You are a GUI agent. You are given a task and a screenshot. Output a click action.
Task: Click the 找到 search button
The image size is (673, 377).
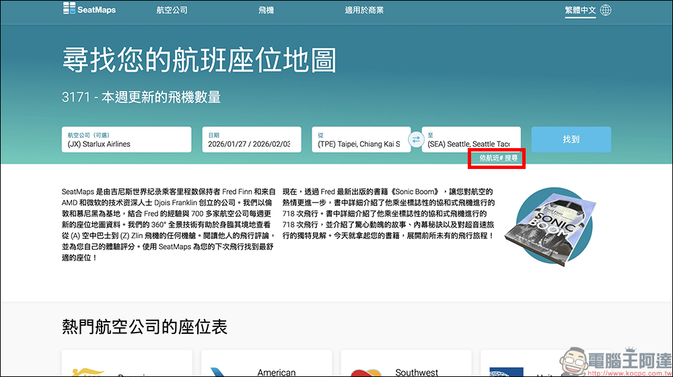[x=571, y=139]
